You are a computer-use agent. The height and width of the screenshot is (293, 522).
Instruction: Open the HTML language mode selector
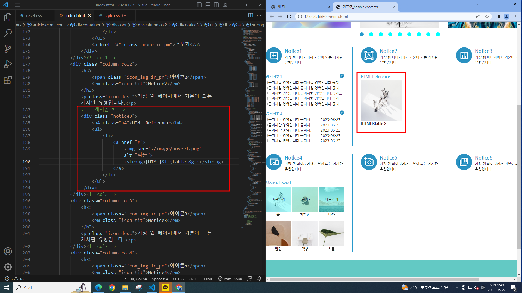207,279
